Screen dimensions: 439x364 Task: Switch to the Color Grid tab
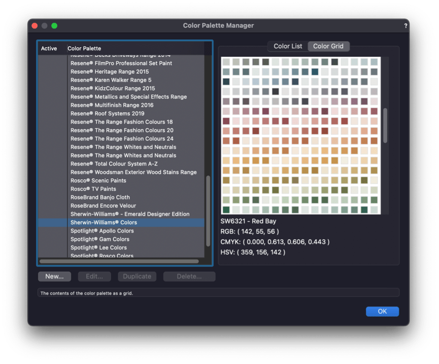tap(328, 46)
